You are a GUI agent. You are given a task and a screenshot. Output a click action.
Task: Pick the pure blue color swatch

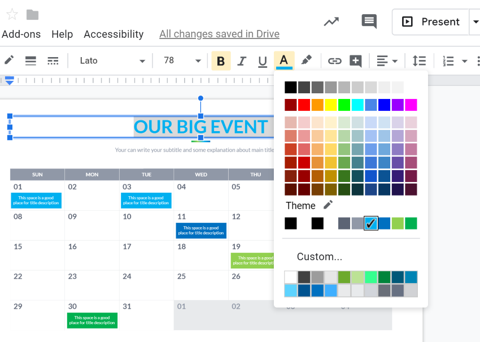pos(384,105)
